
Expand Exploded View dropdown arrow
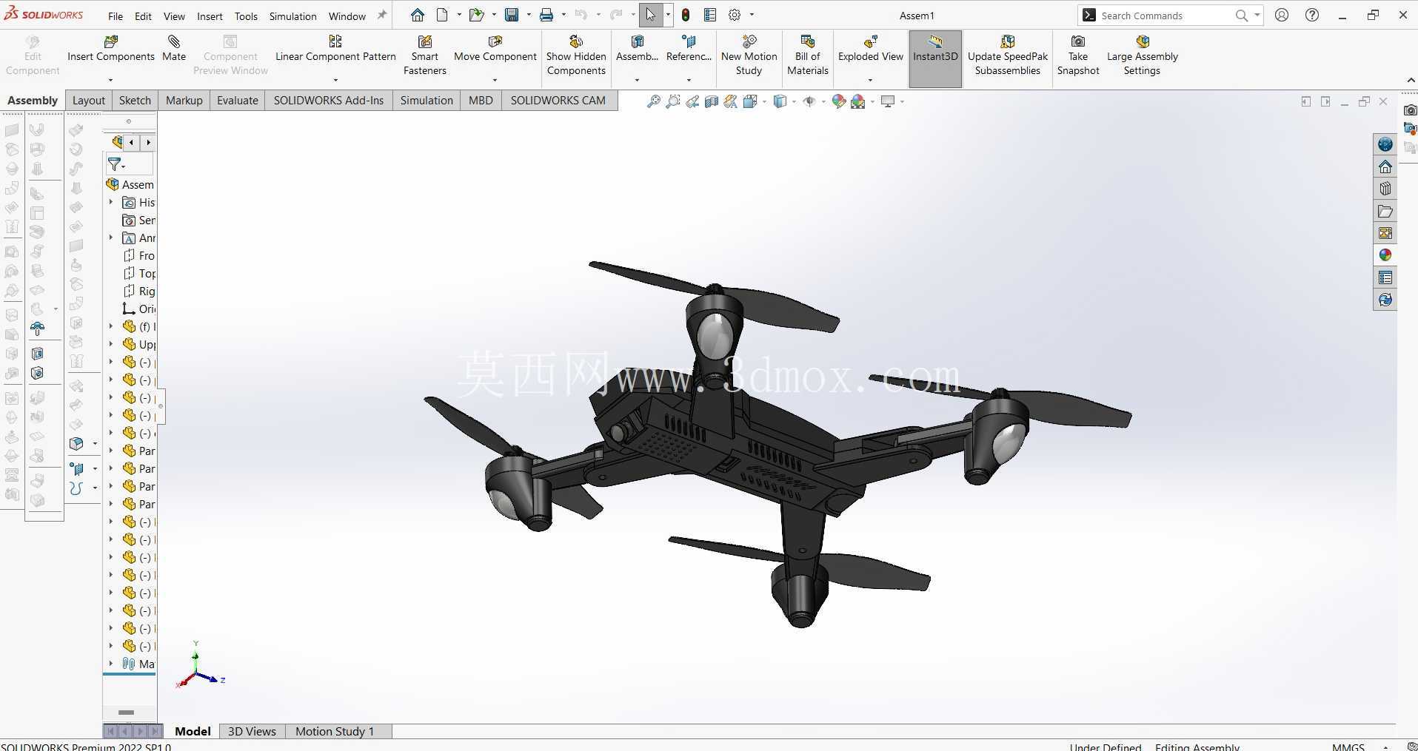click(870, 80)
